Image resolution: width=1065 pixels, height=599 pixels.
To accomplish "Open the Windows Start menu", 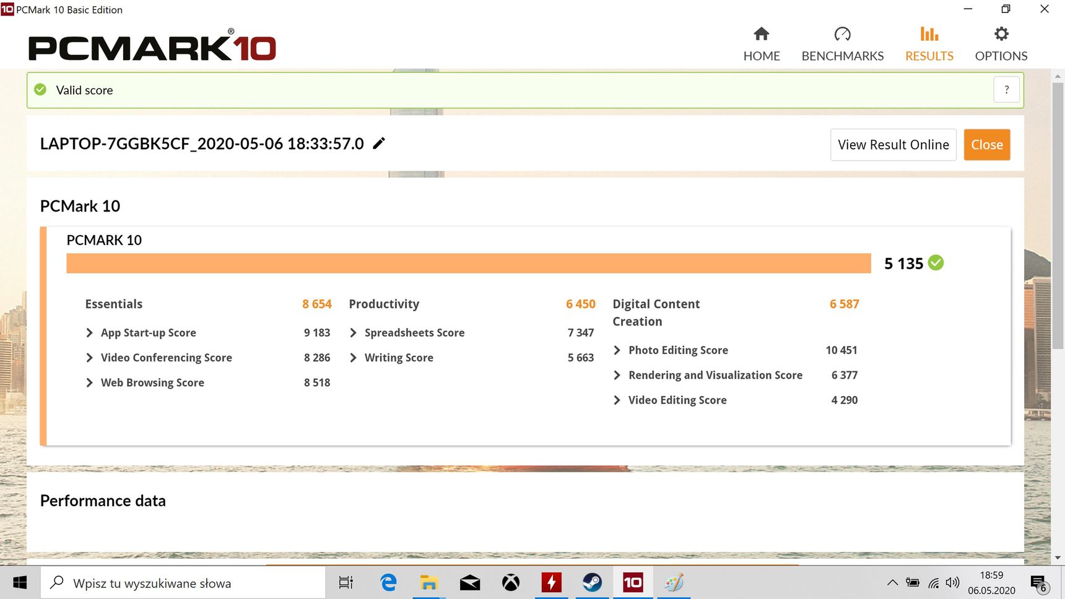I will (x=20, y=582).
